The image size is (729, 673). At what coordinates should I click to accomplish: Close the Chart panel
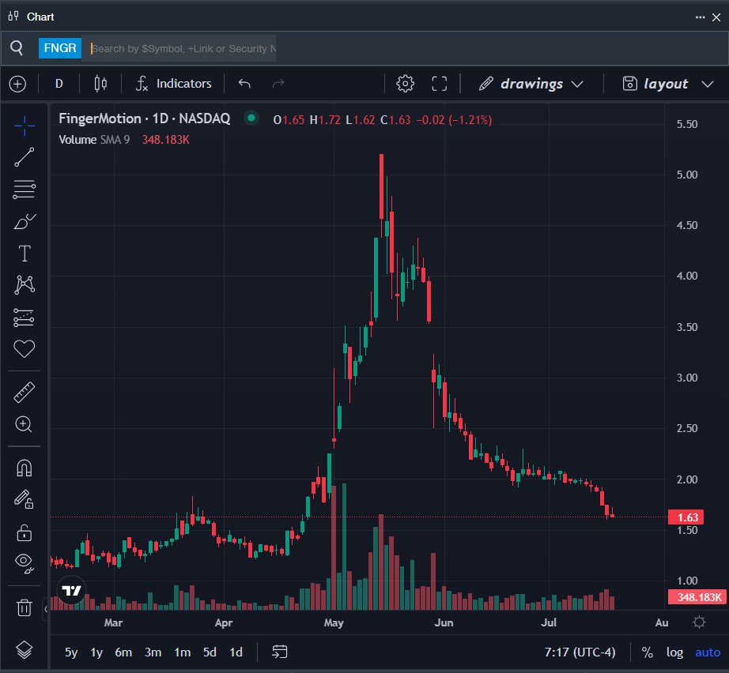click(x=716, y=17)
